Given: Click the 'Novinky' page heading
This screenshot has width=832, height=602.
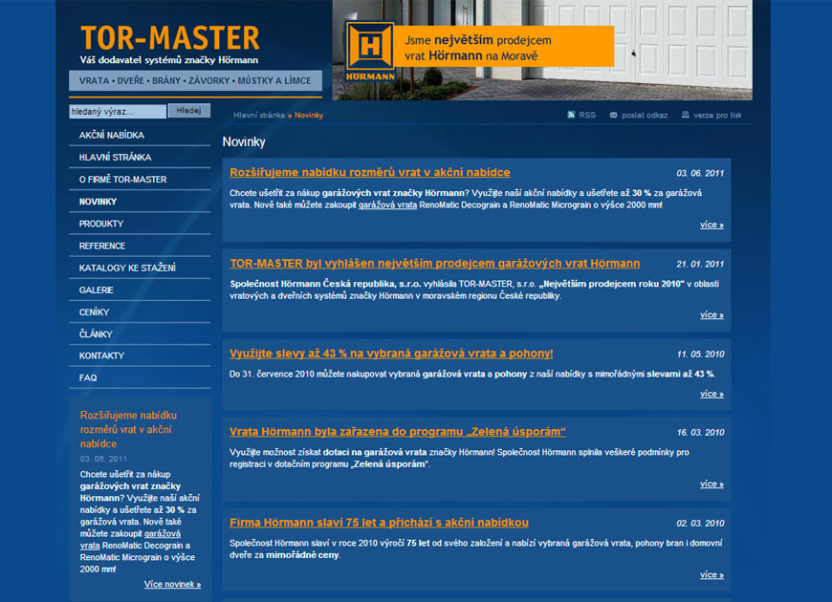Looking at the screenshot, I should [x=244, y=142].
